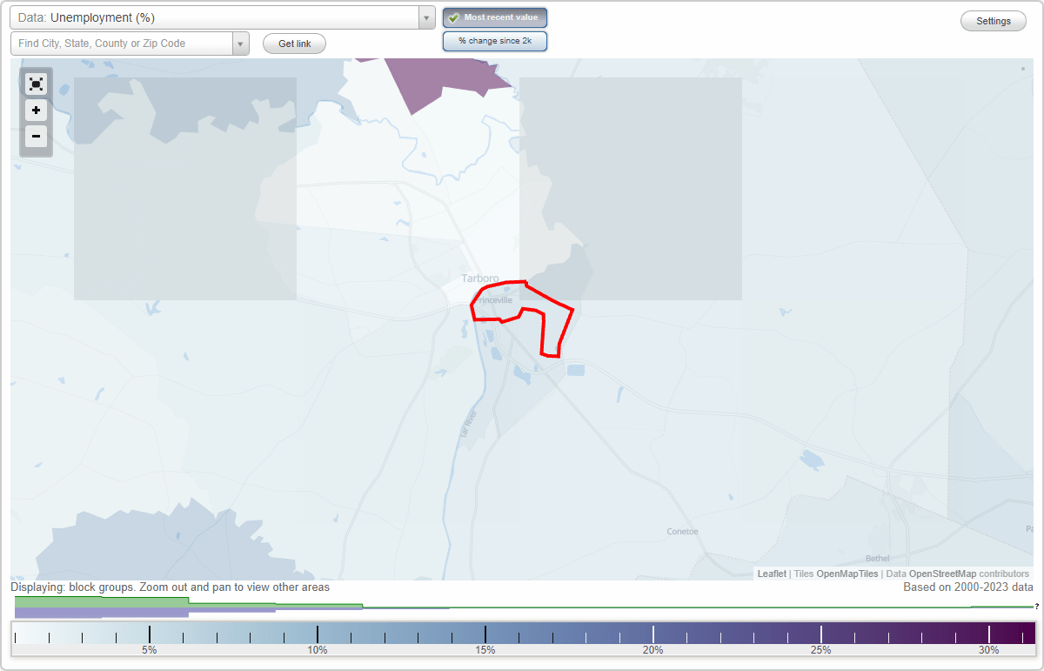This screenshot has height=671, width=1044.
Task: Click Princeville on the map
Action: (493, 299)
